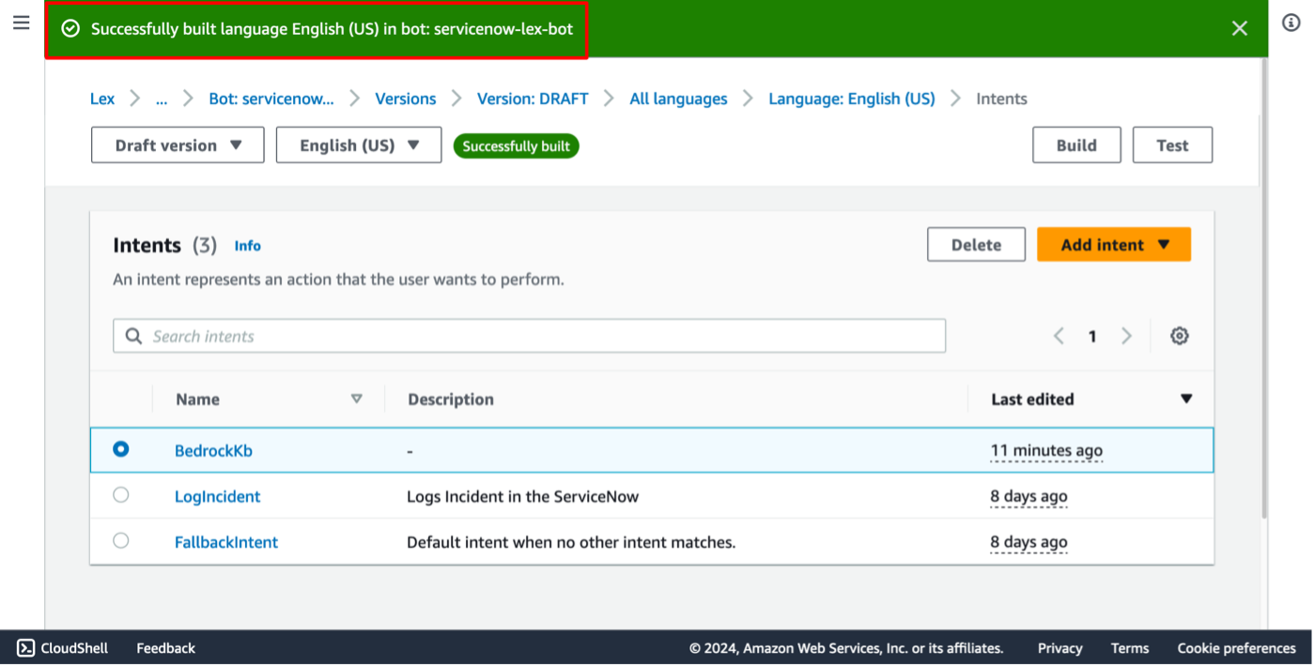Viewport: 1314px width, 667px height.
Task: Click page number 1 in pagination
Action: pos(1092,336)
